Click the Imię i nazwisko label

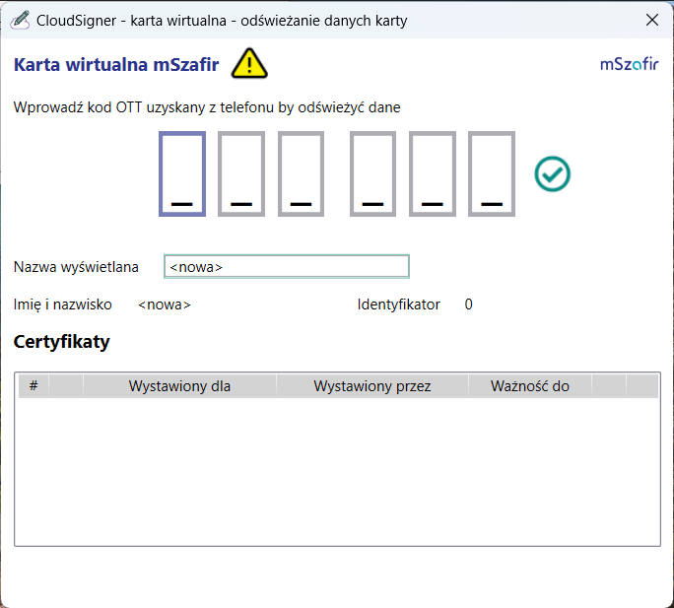63,304
